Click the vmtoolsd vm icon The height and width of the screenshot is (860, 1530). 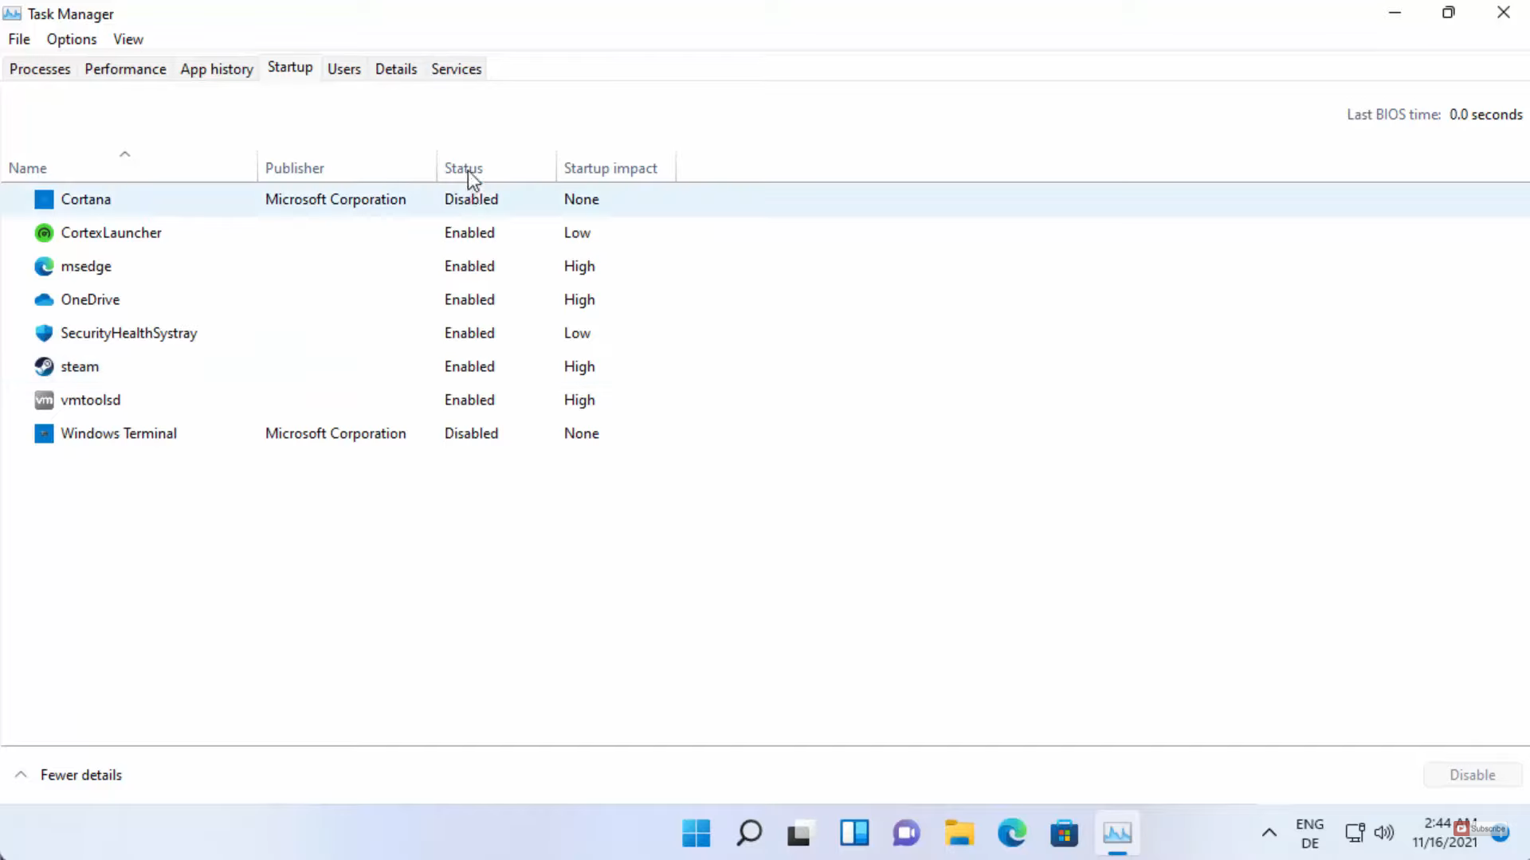[x=44, y=400]
